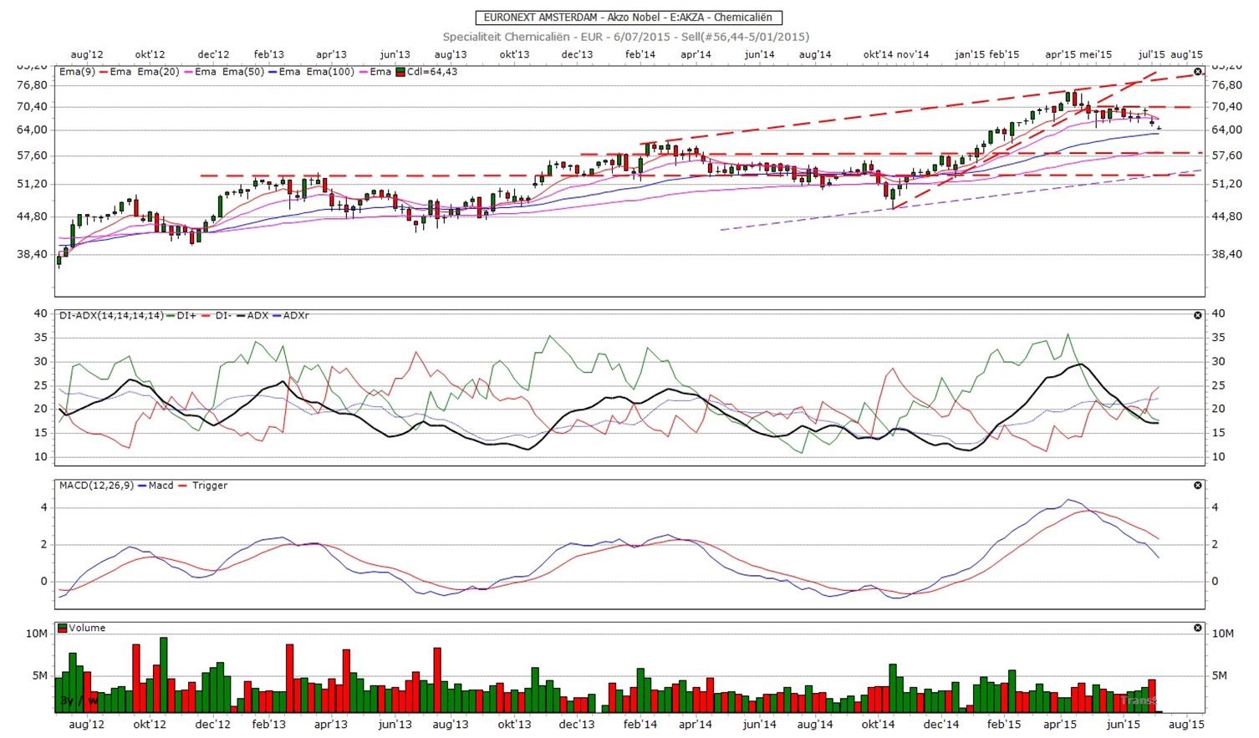This screenshot has width=1259, height=738.
Task: Click aug'12 on the top date axis
Action: [x=87, y=54]
